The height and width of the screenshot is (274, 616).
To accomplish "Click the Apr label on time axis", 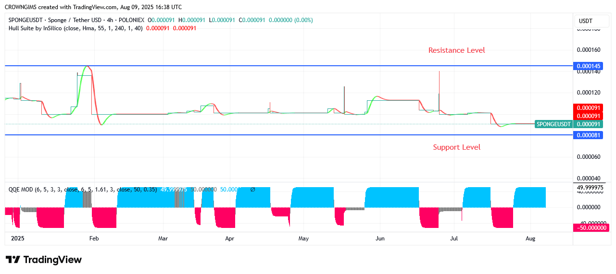I will coord(230,238).
